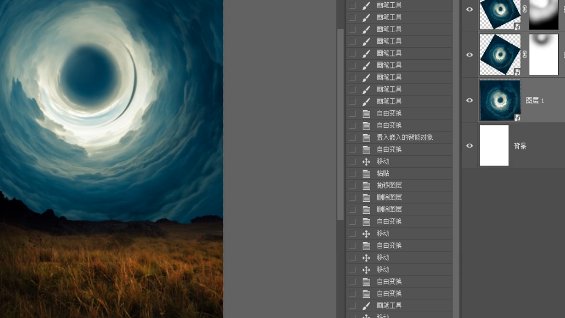Click the white 背景 layer thumbnail
The width and height of the screenshot is (565, 318).
(x=494, y=145)
